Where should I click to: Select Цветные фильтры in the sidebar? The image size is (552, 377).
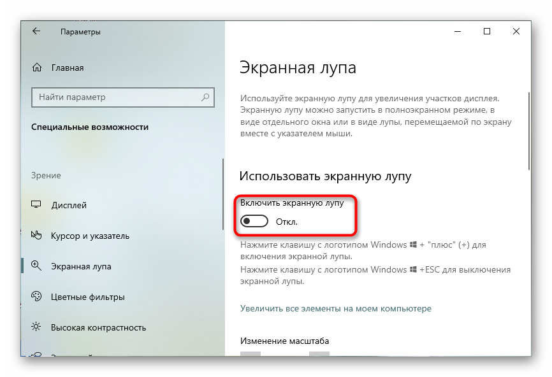tap(87, 297)
